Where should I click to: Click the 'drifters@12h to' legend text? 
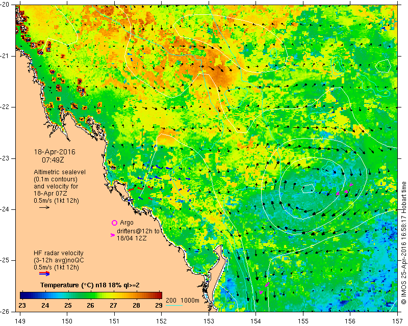138,231
